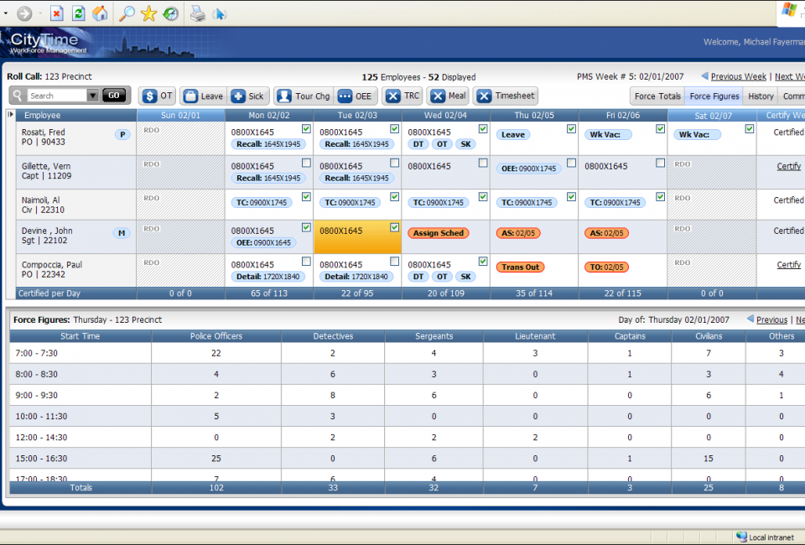Image resolution: width=805 pixels, height=545 pixels.
Task: Uncheck Compoccia's Wednesday 02/04 checkbox
Action: [483, 262]
